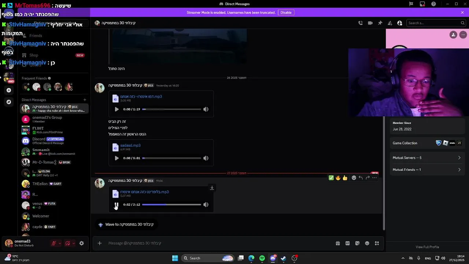The image size is (469, 264).
Task: Click the chat scrollbar
Action: (x=384, y=172)
